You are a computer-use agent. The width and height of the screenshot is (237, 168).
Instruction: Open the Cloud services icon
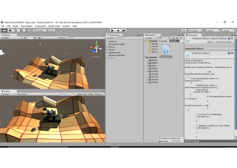tap(184, 31)
